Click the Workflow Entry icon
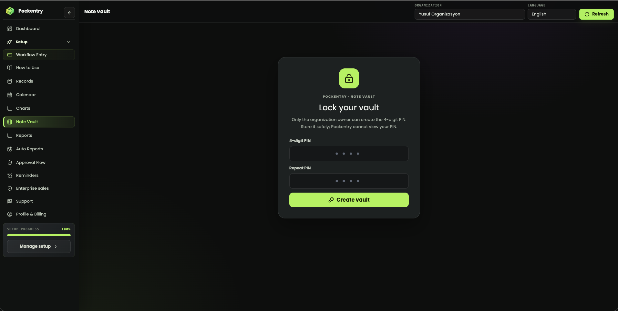Image resolution: width=618 pixels, height=311 pixels. click(x=10, y=55)
